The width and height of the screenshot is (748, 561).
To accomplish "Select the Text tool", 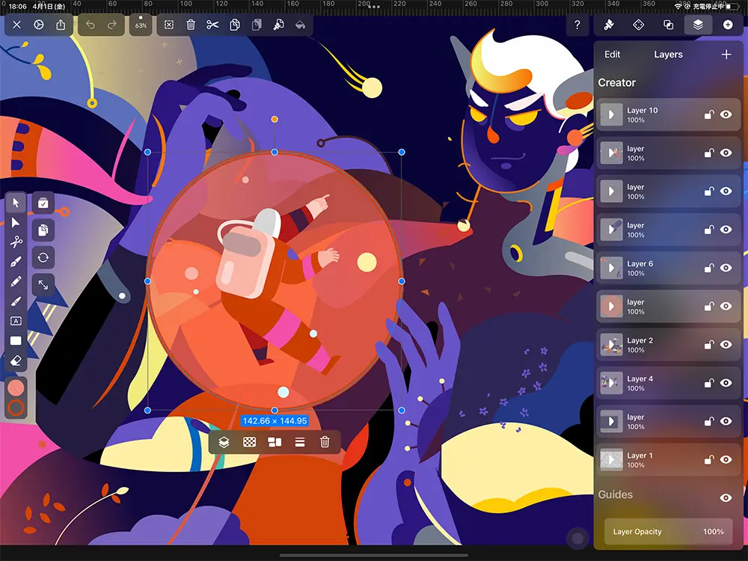I will tap(16, 321).
